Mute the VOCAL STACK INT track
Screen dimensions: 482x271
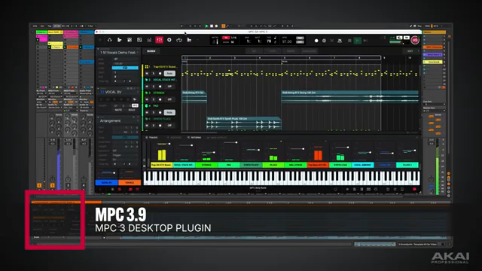(x=147, y=87)
